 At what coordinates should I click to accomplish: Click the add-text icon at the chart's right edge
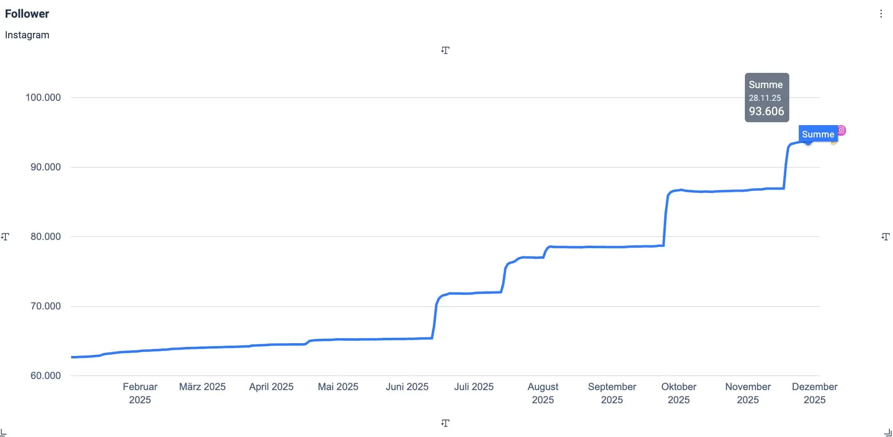[886, 237]
